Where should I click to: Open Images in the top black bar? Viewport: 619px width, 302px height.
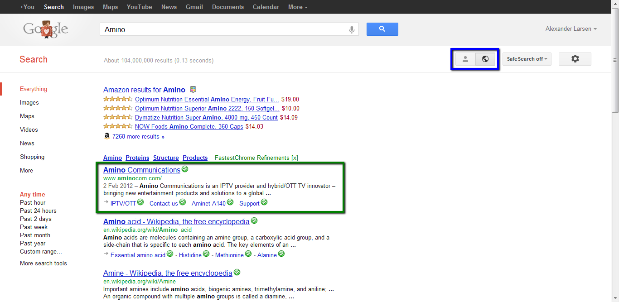[x=83, y=7]
